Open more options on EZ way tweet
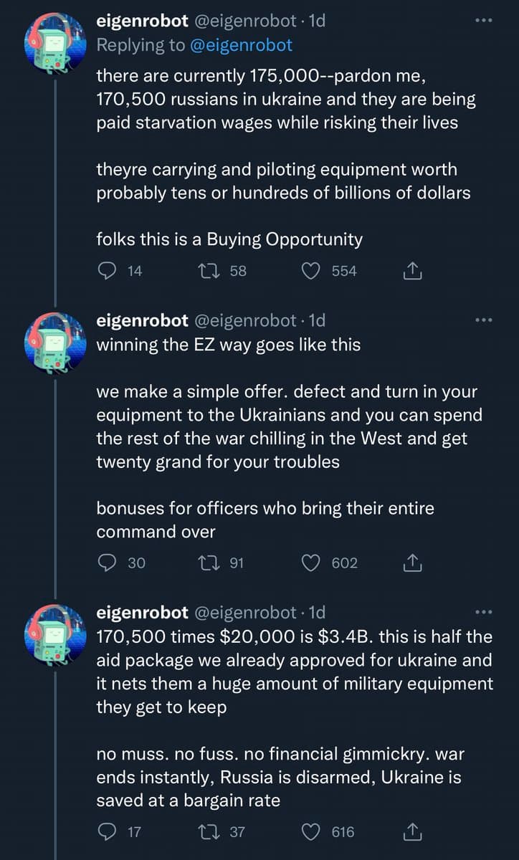The image size is (519, 860). [485, 320]
